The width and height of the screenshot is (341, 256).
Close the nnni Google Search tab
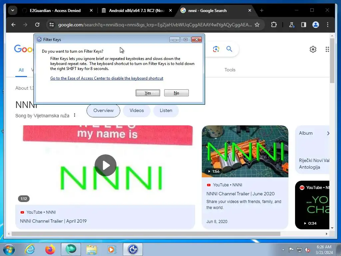(x=250, y=10)
